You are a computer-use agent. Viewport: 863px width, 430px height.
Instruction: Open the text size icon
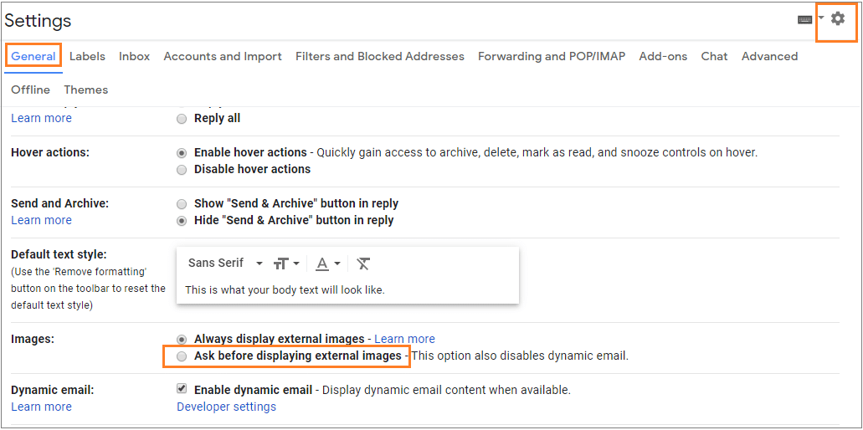280,264
